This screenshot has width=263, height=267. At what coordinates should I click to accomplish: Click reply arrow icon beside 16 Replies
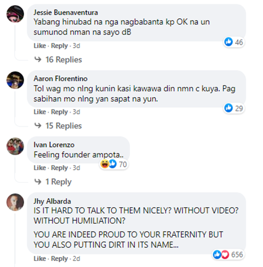coord(38,60)
